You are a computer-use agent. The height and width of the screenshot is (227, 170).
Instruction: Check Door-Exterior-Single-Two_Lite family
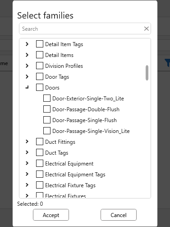47,98
